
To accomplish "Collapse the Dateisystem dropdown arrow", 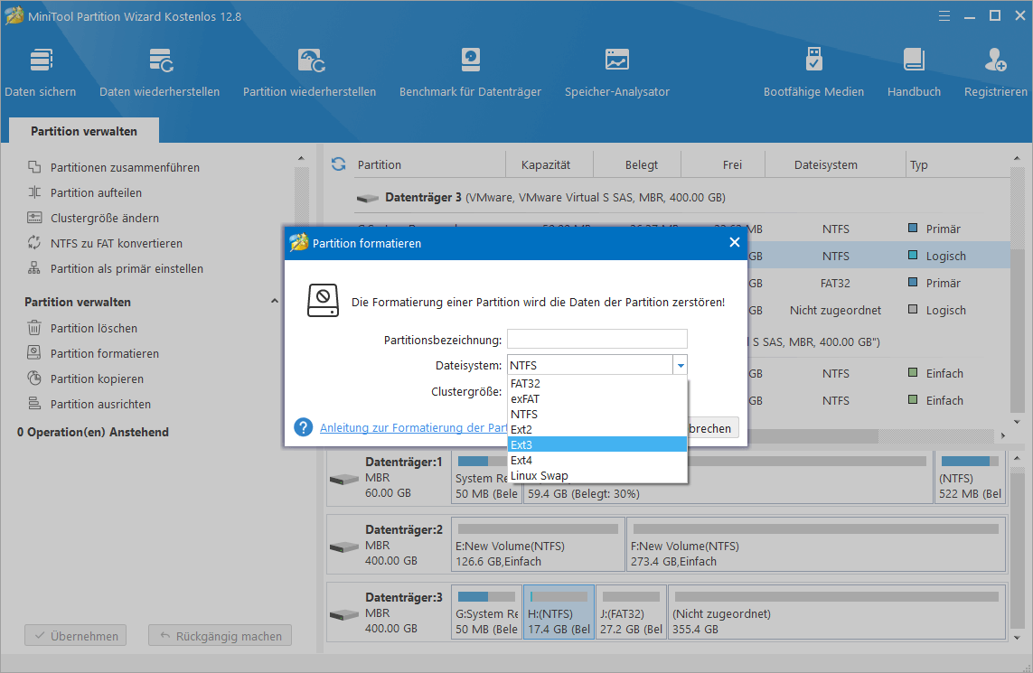I will (x=680, y=365).
